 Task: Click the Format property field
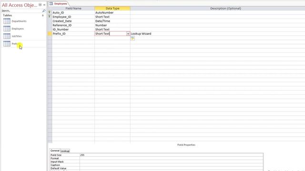coord(172,158)
